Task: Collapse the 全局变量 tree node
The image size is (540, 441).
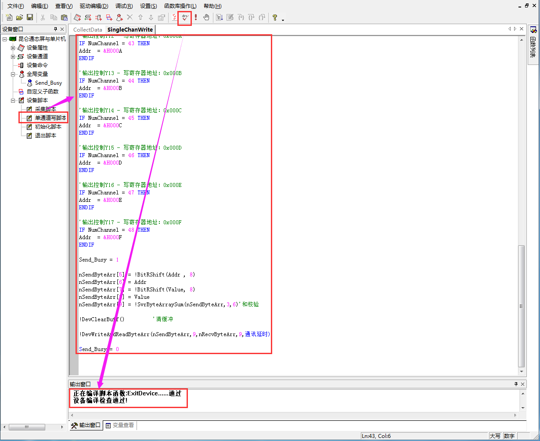Action: click(13, 74)
